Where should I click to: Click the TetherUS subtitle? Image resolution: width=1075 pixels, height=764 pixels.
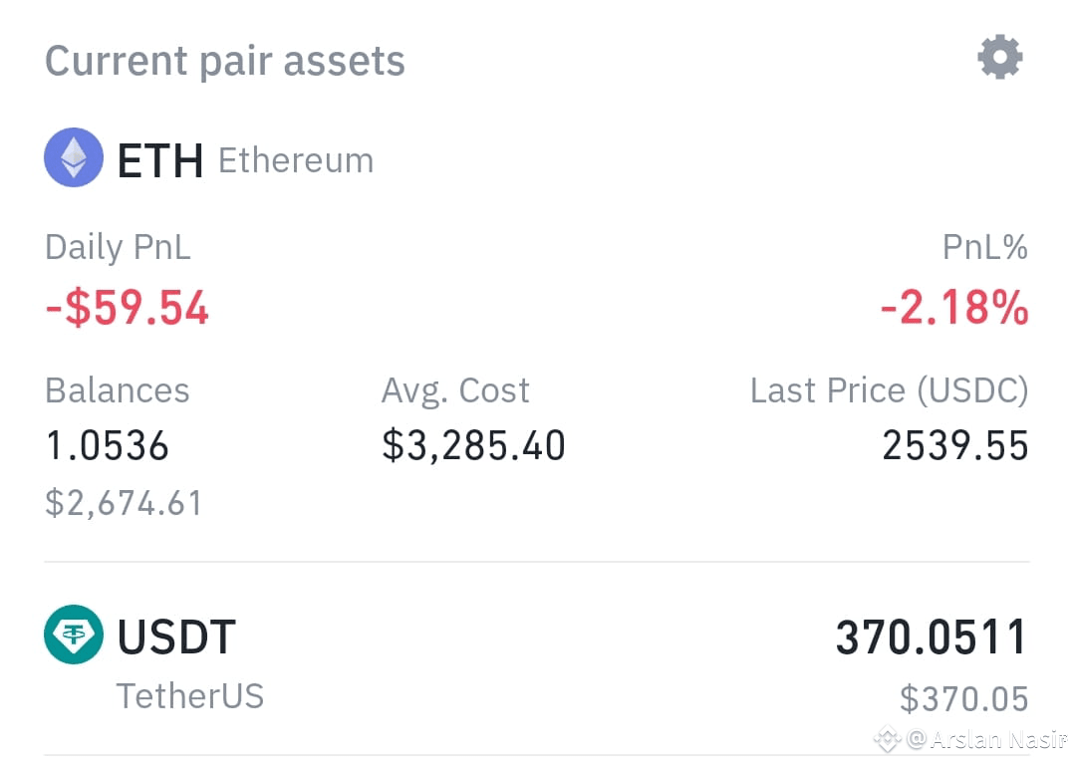190,696
